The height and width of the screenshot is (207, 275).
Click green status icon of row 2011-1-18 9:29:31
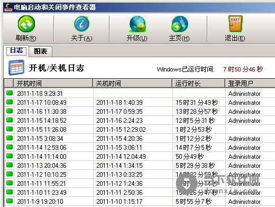pos(10,93)
